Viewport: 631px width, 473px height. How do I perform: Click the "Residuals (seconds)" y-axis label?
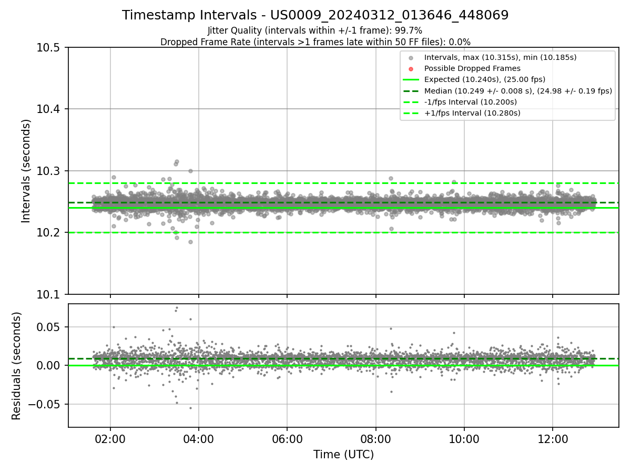tap(16, 366)
